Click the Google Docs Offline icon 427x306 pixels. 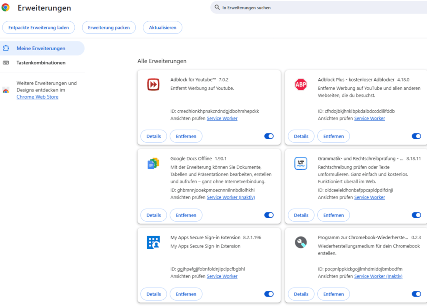153,163
